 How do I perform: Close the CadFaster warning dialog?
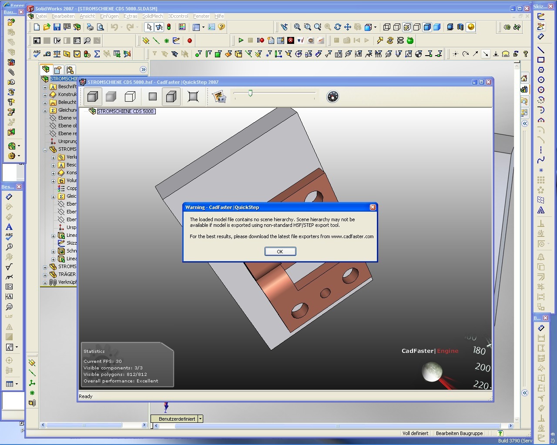click(x=372, y=207)
